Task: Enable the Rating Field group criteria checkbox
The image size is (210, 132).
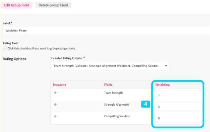Action: 5,48
